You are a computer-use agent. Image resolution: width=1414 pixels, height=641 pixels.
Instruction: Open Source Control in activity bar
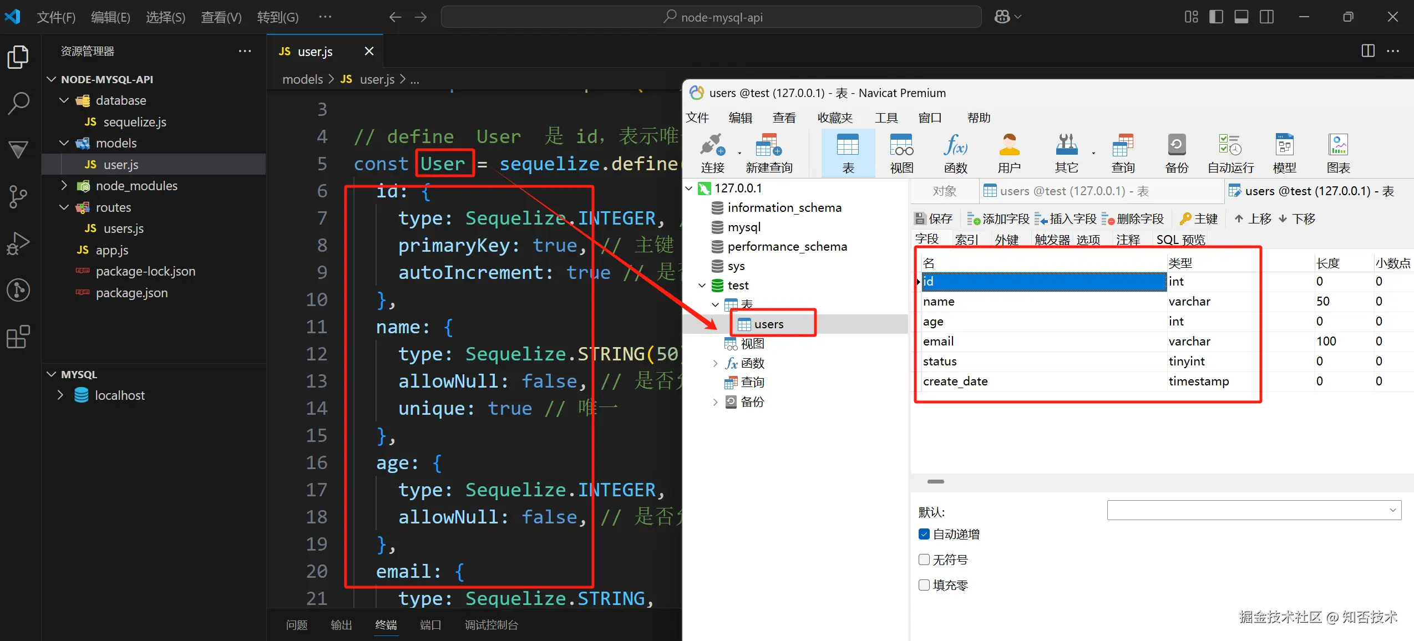pos(18,196)
